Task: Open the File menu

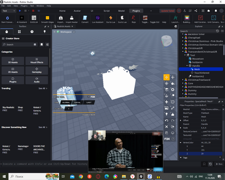Action: tap(3, 6)
